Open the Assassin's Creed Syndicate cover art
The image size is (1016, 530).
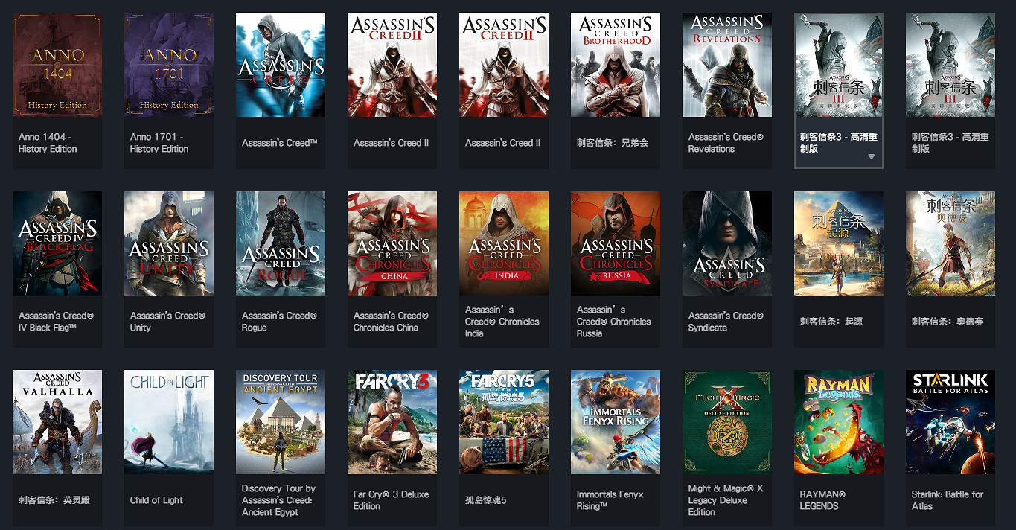tap(727, 243)
